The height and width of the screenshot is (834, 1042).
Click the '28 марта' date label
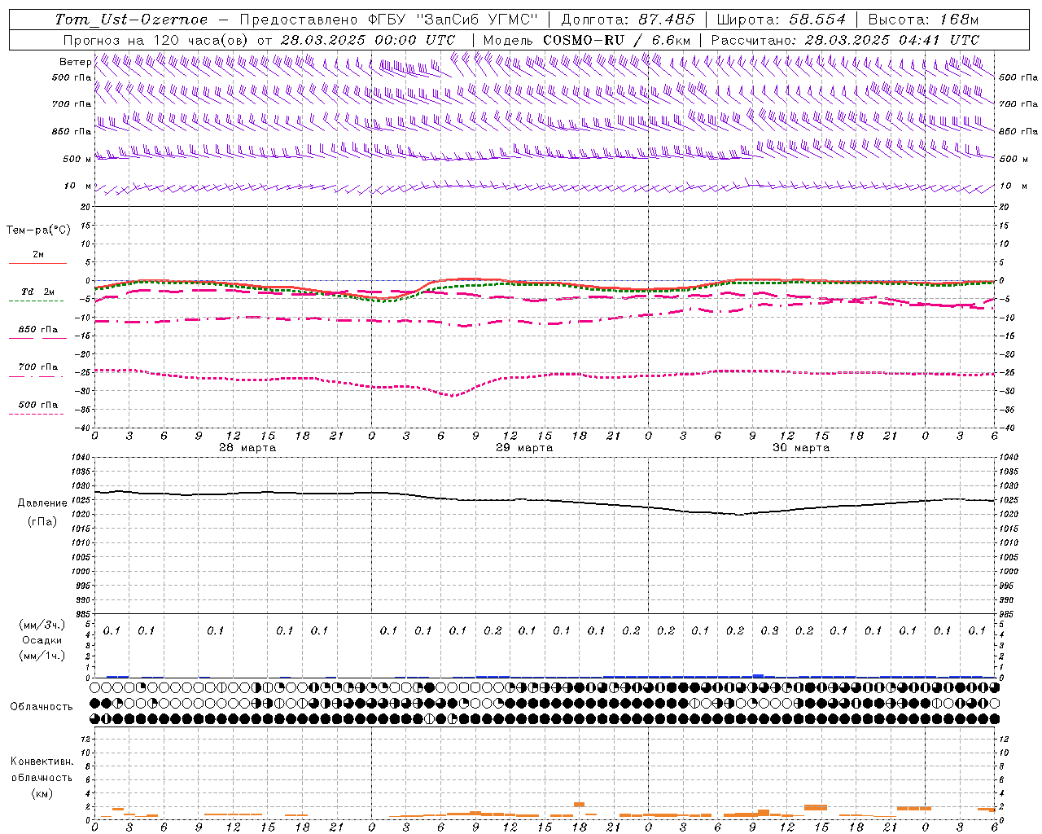coord(247,448)
